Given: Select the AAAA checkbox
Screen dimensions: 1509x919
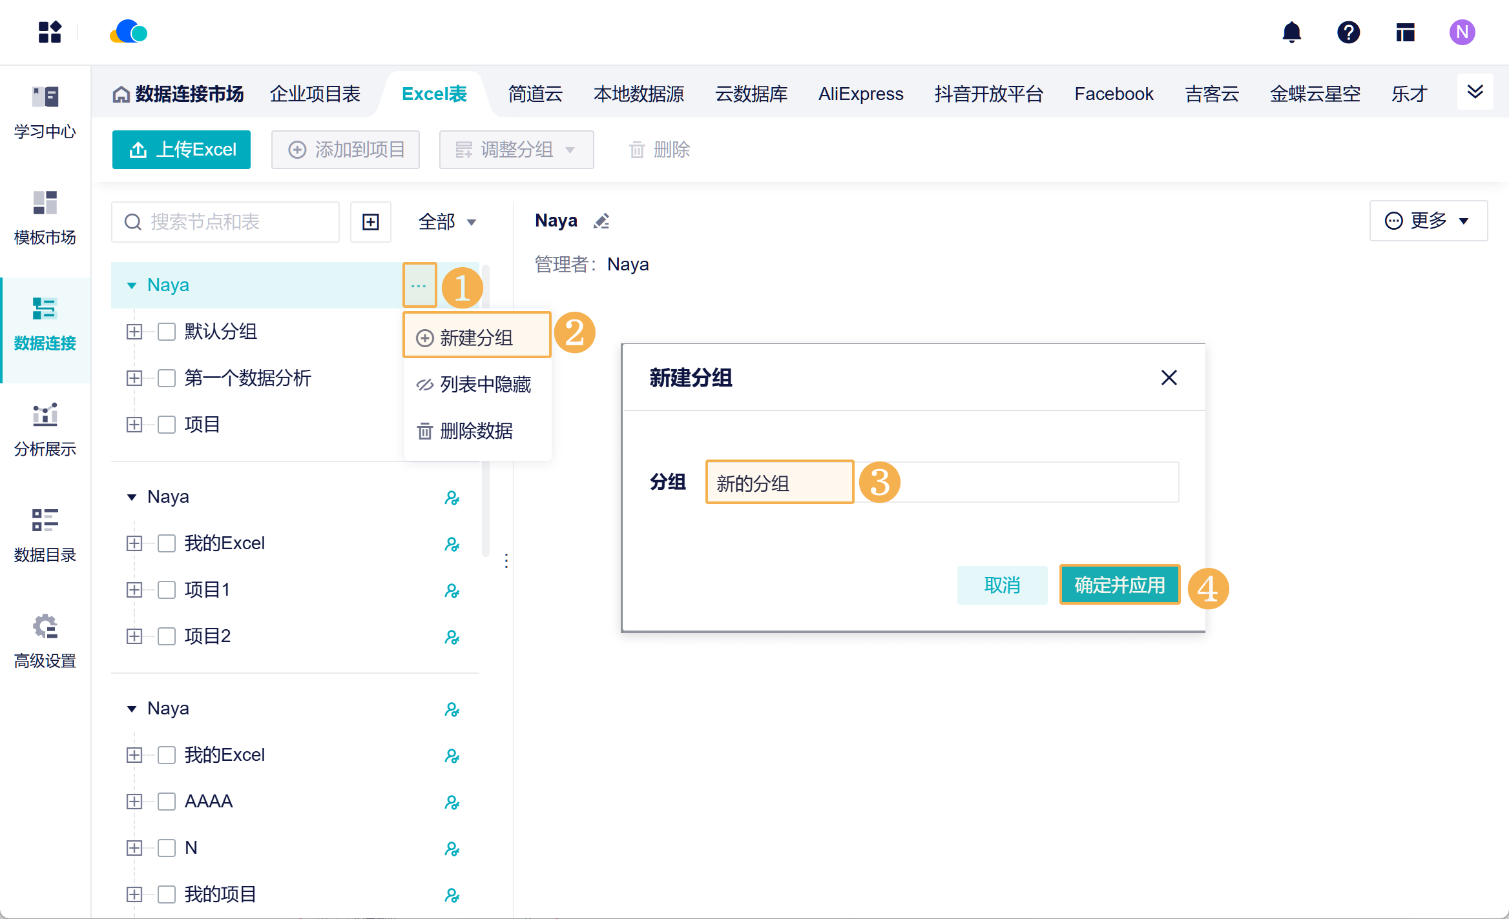Looking at the screenshot, I should click(167, 802).
